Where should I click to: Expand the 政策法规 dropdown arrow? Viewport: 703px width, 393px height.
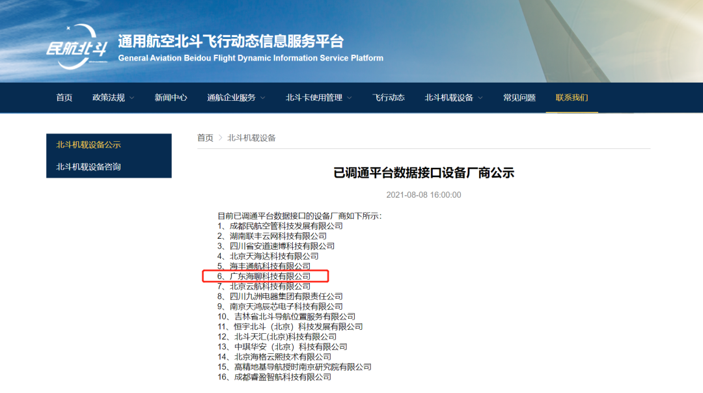click(131, 98)
